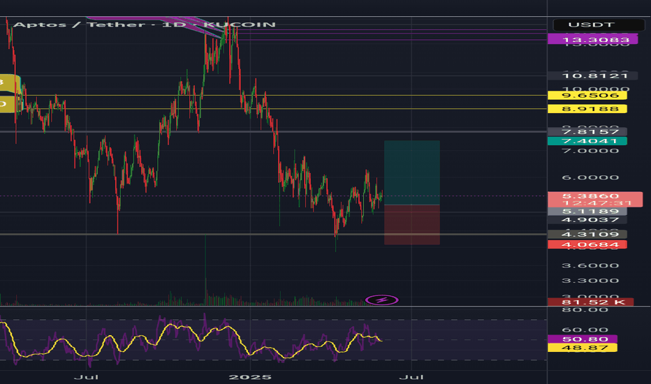Select the purple 13.3083 price label
Screen dimensions: 651x384
pyautogui.click(x=593, y=40)
